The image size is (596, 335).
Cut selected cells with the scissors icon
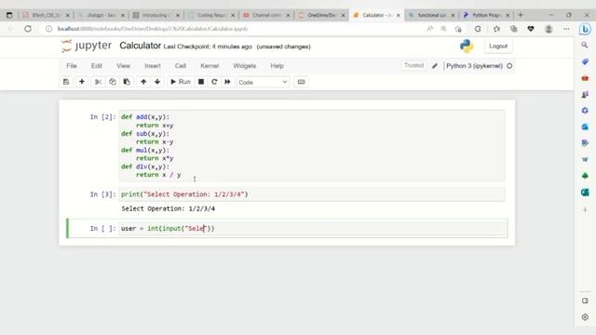point(98,82)
